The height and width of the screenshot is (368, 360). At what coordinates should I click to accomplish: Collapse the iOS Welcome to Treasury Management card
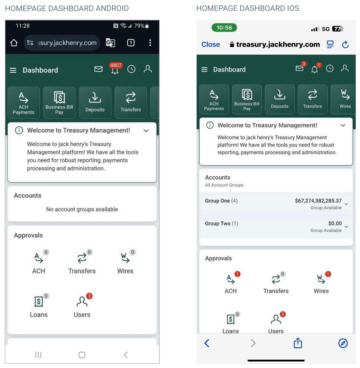pyautogui.click(x=343, y=125)
